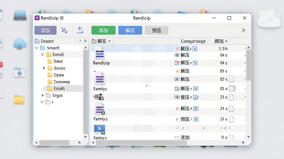Click the page icon in 07 s row

point(231,79)
